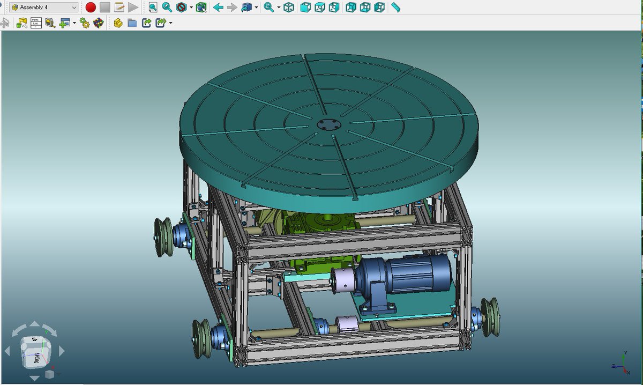Select the second cube view icon

click(x=319, y=8)
